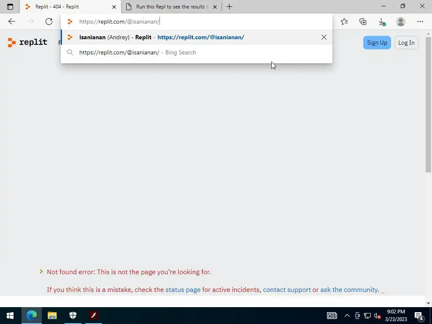Click the scrollbar down arrow
Viewport: 432px width, 324px height.
(428, 303)
